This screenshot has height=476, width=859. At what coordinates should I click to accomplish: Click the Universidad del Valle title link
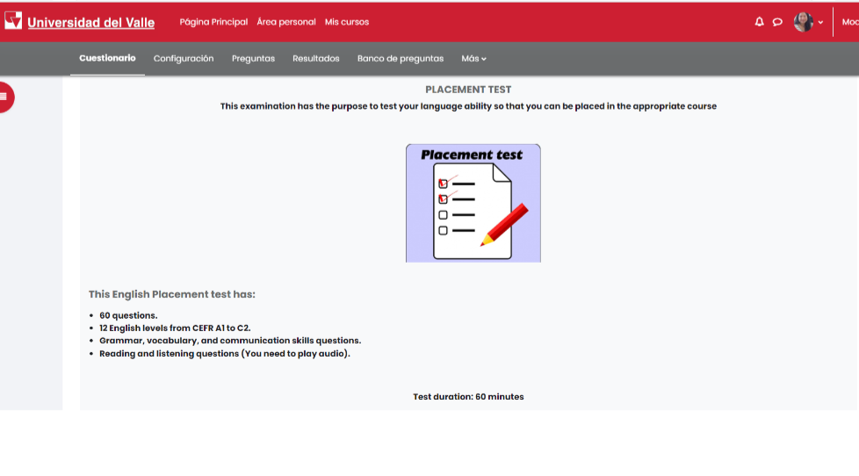90,23
